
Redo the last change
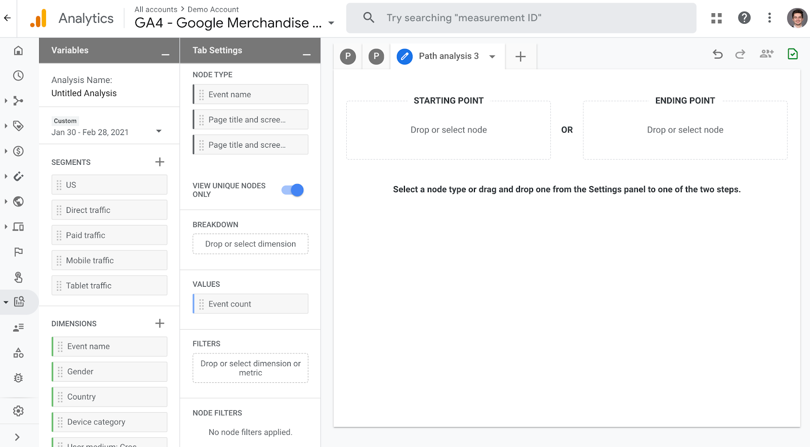tap(740, 54)
